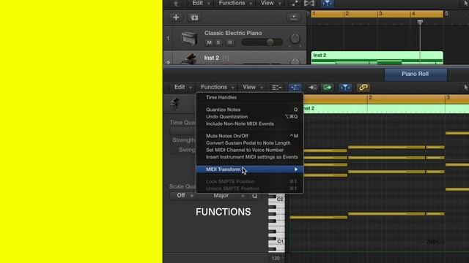469x263 pixels.
Task: Close the Piano Roll Functions menu button
Action: coord(217,88)
